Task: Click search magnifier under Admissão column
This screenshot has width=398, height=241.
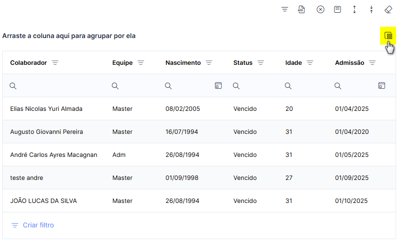Action: coord(338,86)
